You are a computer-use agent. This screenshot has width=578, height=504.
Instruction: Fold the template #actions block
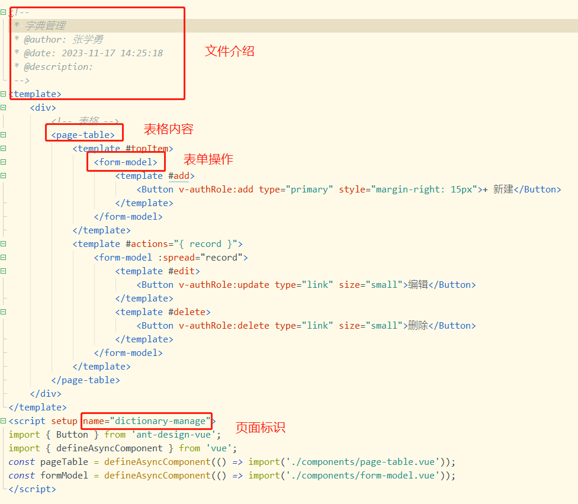pyautogui.click(x=4, y=243)
